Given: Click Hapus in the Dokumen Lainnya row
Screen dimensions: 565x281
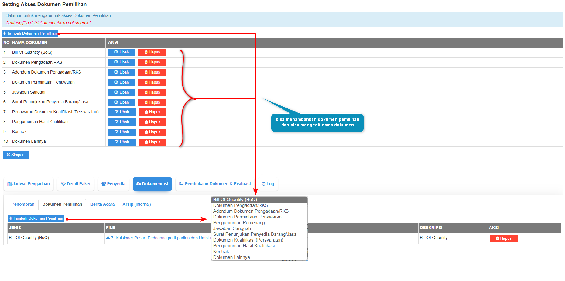Looking at the screenshot, I should click(x=152, y=142).
